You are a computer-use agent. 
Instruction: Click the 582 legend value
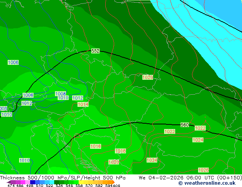(x=99, y=185)
